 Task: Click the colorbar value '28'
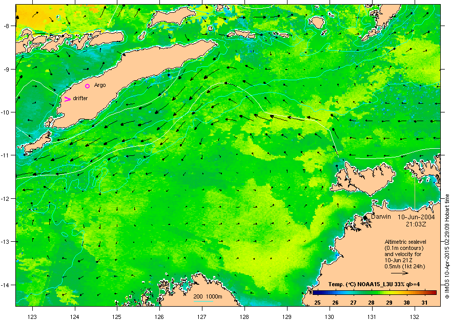[371, 303]
